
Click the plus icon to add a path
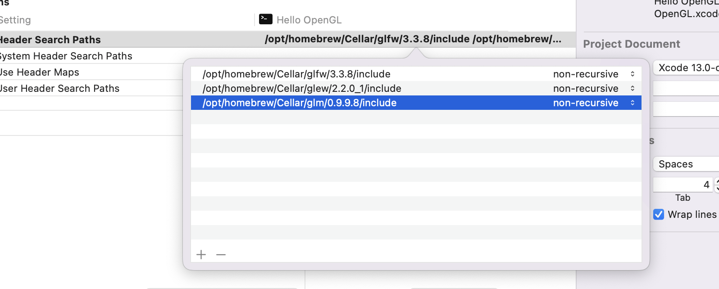(201, 255)
